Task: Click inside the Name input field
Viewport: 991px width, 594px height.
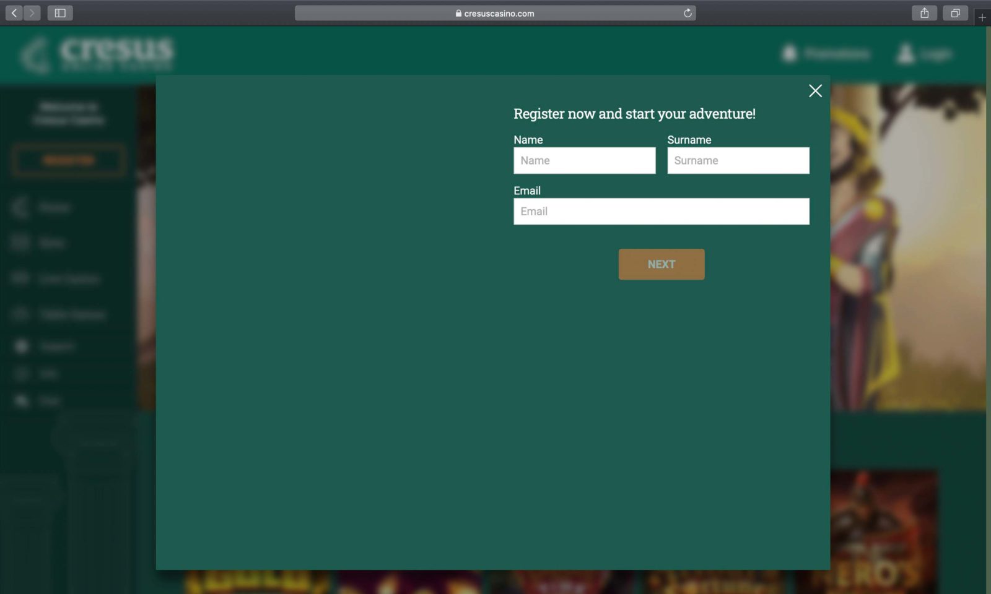Action: pyautogui.click(x=584, y=160)
